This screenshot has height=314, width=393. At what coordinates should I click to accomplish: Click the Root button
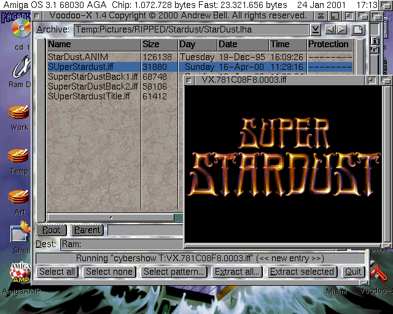[x=52, y=230]
